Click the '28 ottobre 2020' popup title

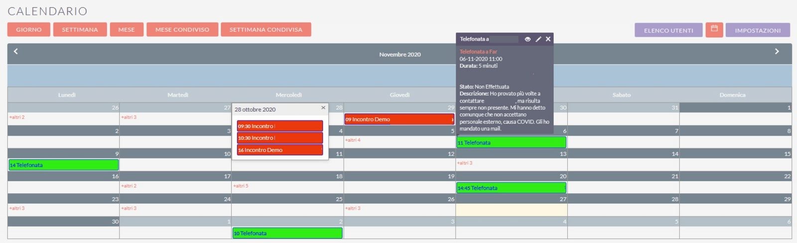point(255,109)
